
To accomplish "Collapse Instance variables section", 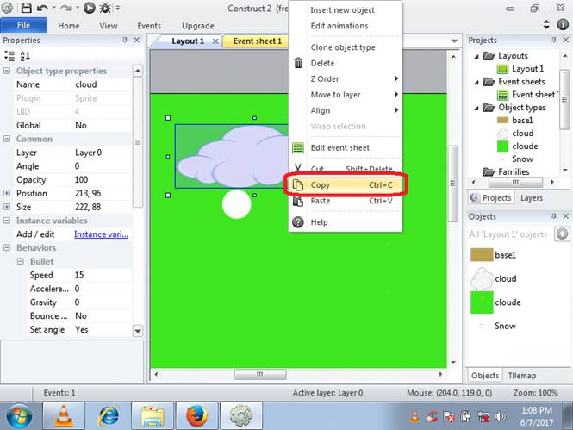I will [7, 221].
